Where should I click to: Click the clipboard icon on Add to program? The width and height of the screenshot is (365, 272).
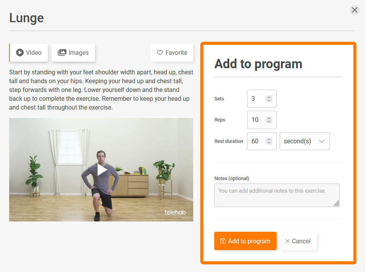[222, 241]
